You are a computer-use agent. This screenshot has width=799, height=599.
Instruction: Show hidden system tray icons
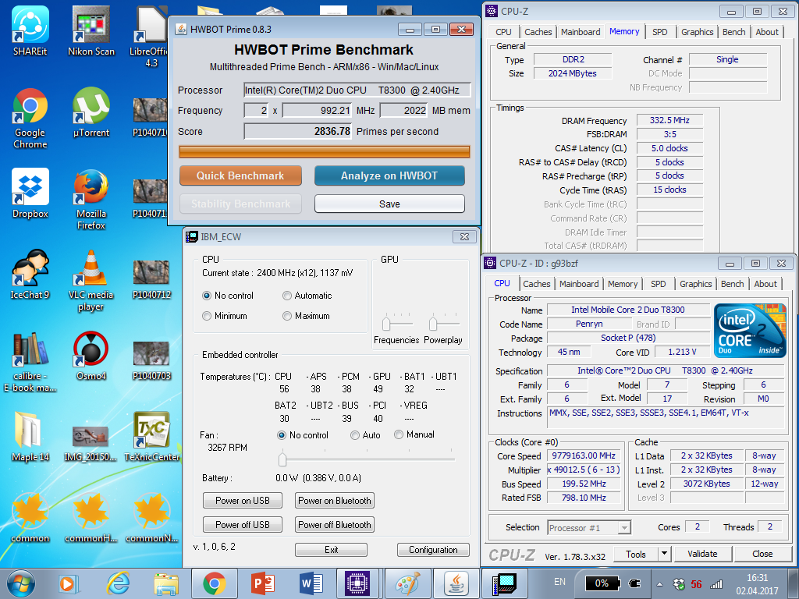(x=659, y=584)
